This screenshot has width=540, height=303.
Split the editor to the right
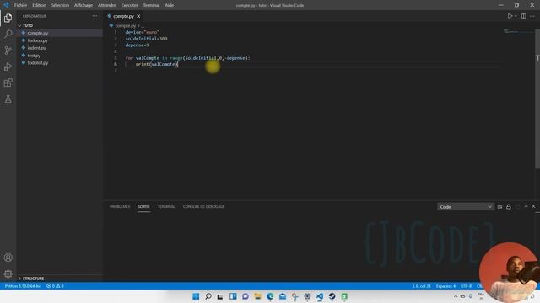(523, 16)
